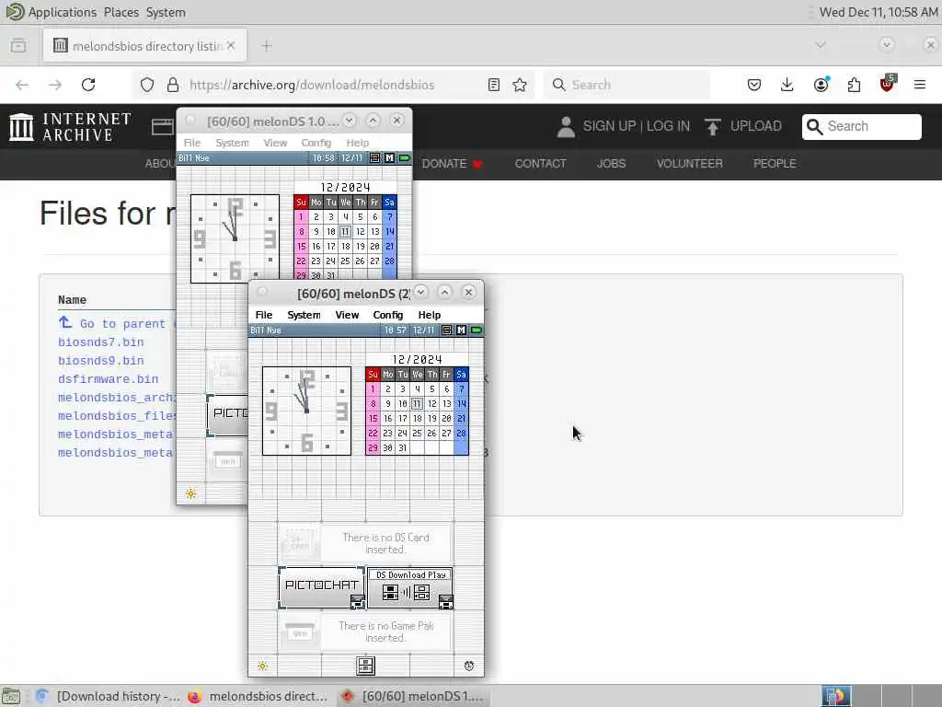This screenshot has height=707, width=942.
Task: Click show desktop icon in bottom panel
Action: point(11,696)
